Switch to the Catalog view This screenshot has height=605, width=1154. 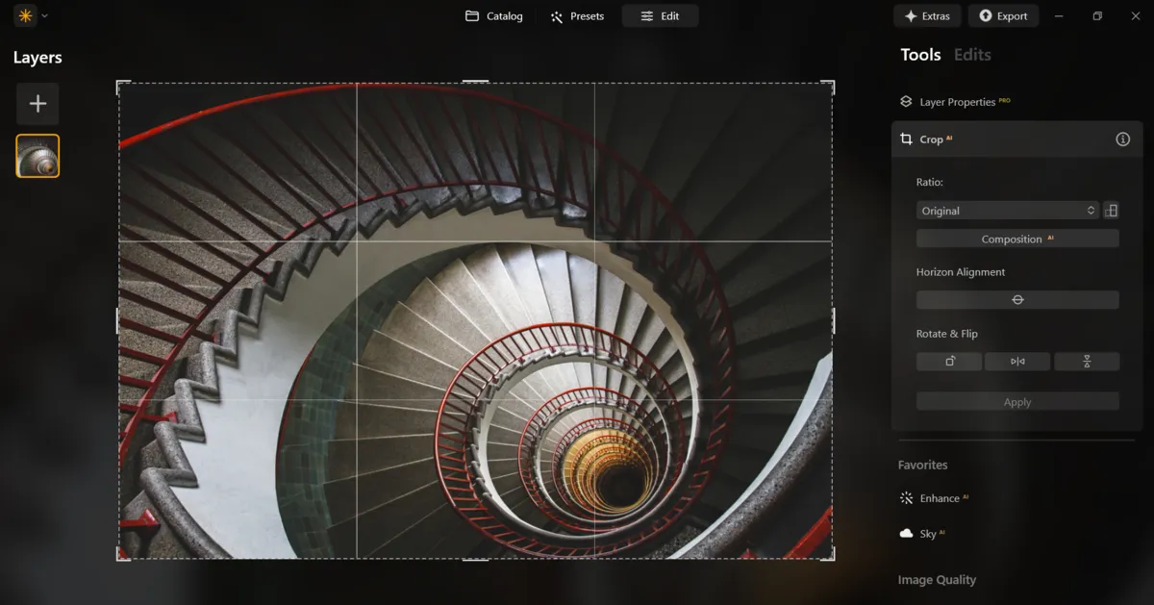click(x=493, y=15)
